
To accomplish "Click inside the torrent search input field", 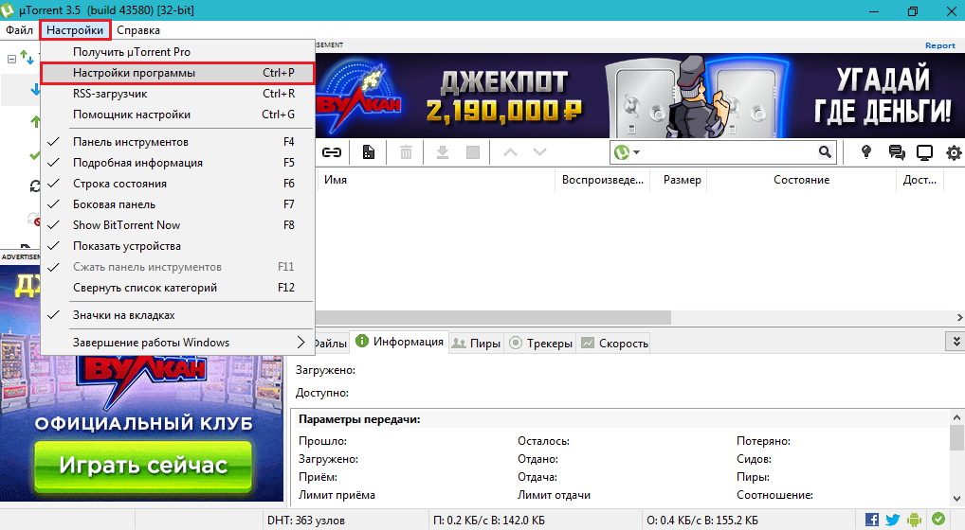I will 725,152.
